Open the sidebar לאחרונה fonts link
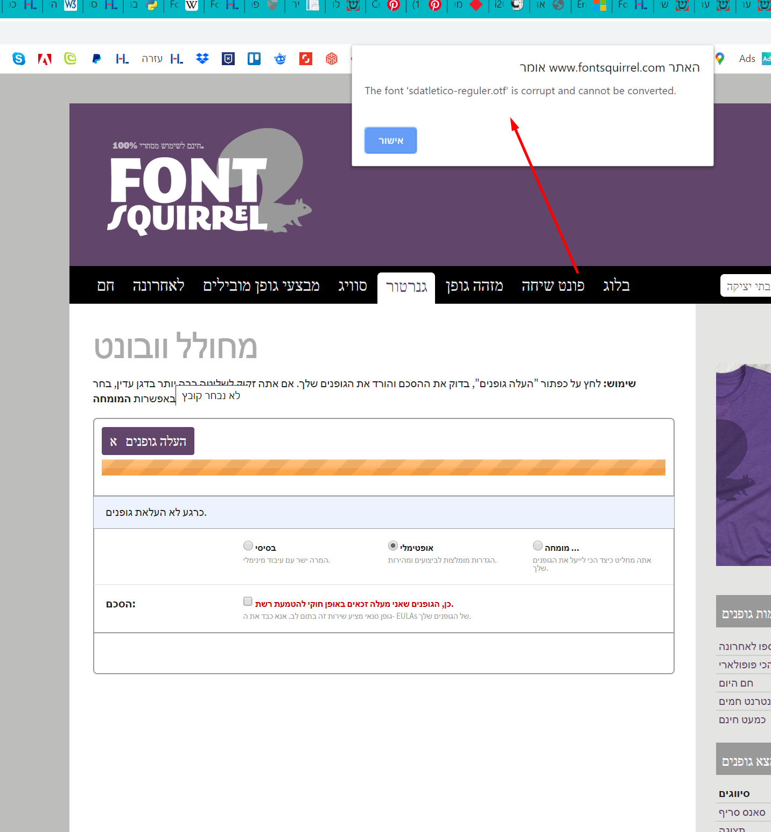Image resolution: width=771 pixels, height=832 pixels. pos(745,646)
